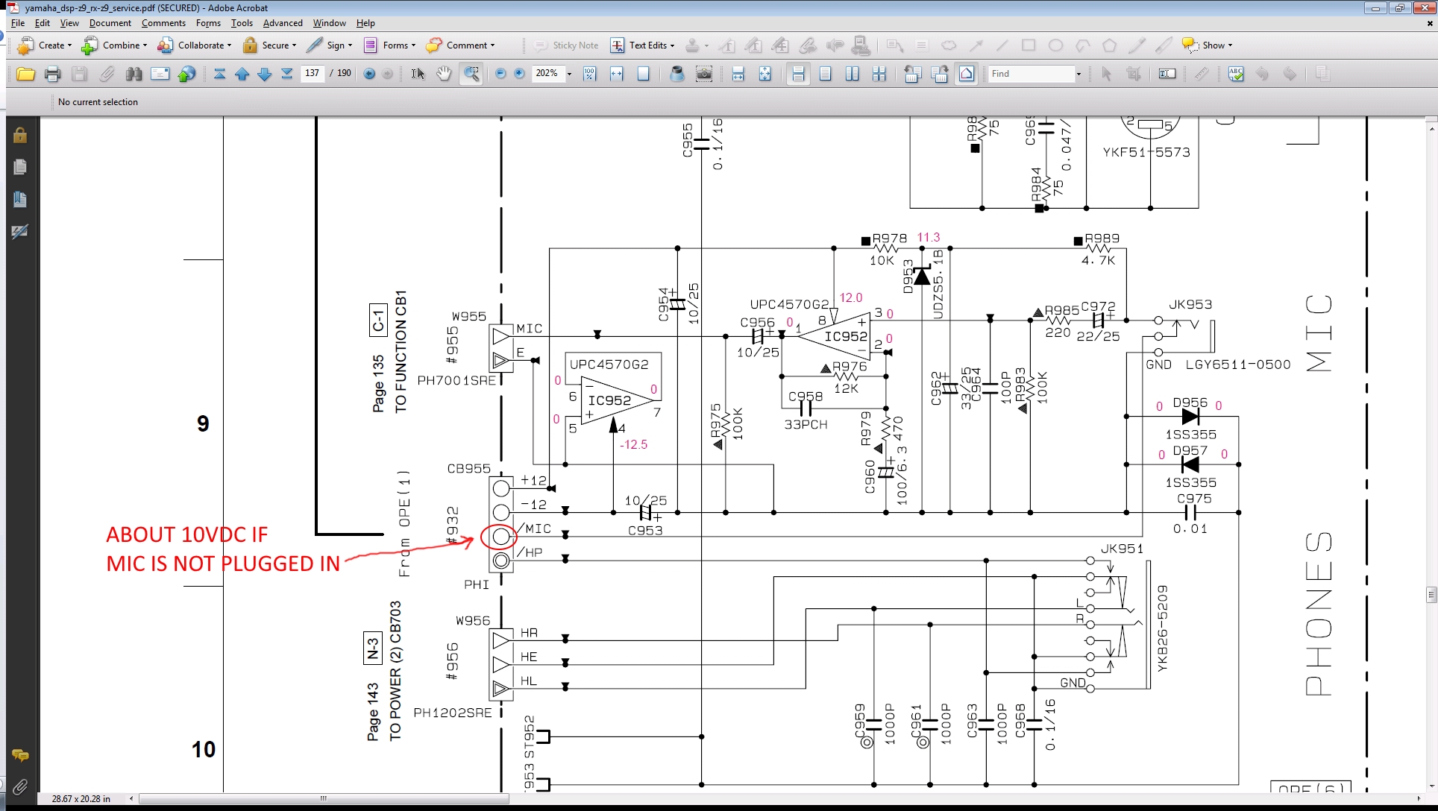The width and height of the screenshot is (1438, 811).
Task: Open the Attachments paperclip panel
Action: [20, 786]
